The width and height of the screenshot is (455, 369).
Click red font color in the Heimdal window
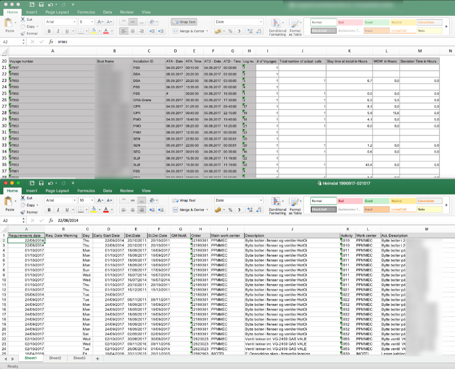click(x=106, y=210)
